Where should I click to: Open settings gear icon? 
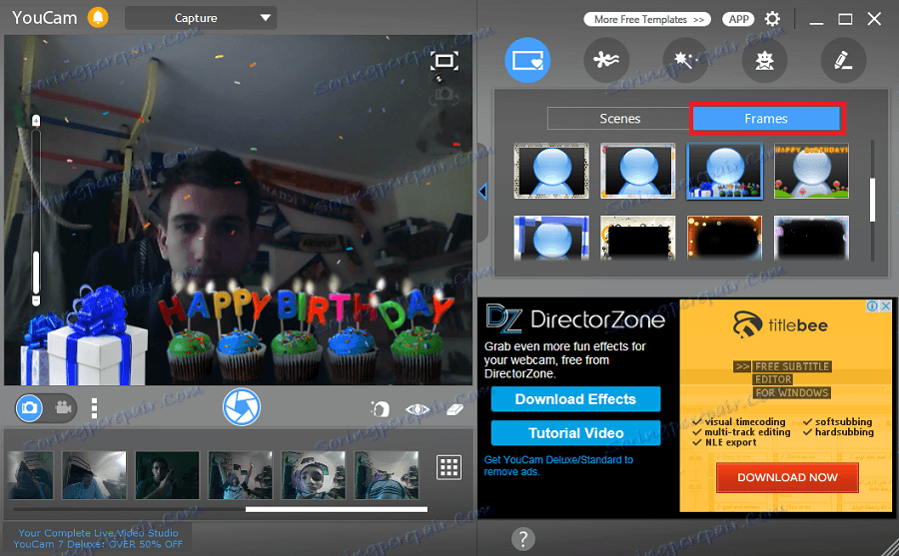772,19
